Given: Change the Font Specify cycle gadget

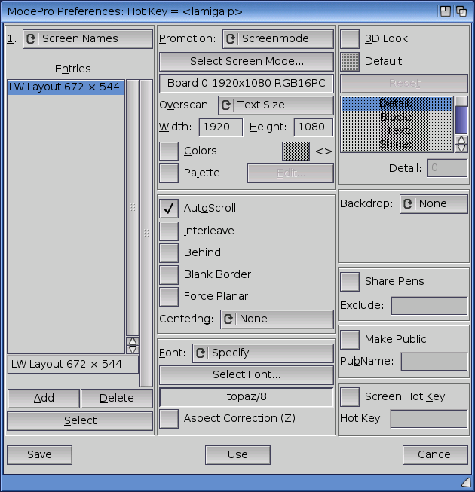Looking at the screenshot, I should (263, 353).
